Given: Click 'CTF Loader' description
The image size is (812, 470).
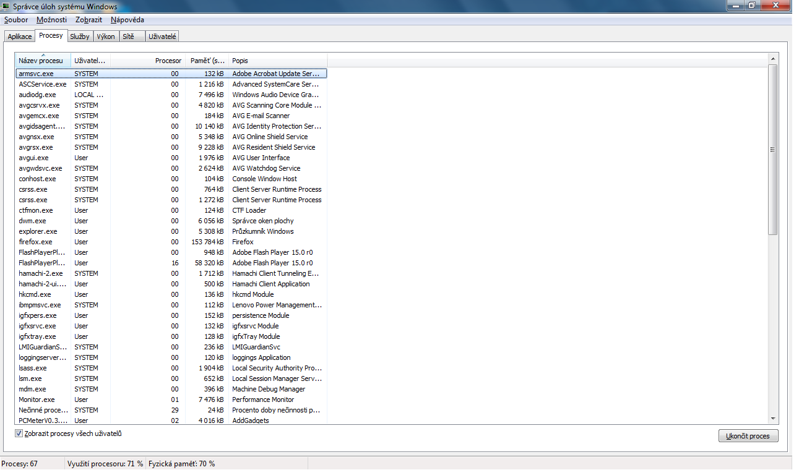Looking at the screenshot, I should (x=250, y=210).
